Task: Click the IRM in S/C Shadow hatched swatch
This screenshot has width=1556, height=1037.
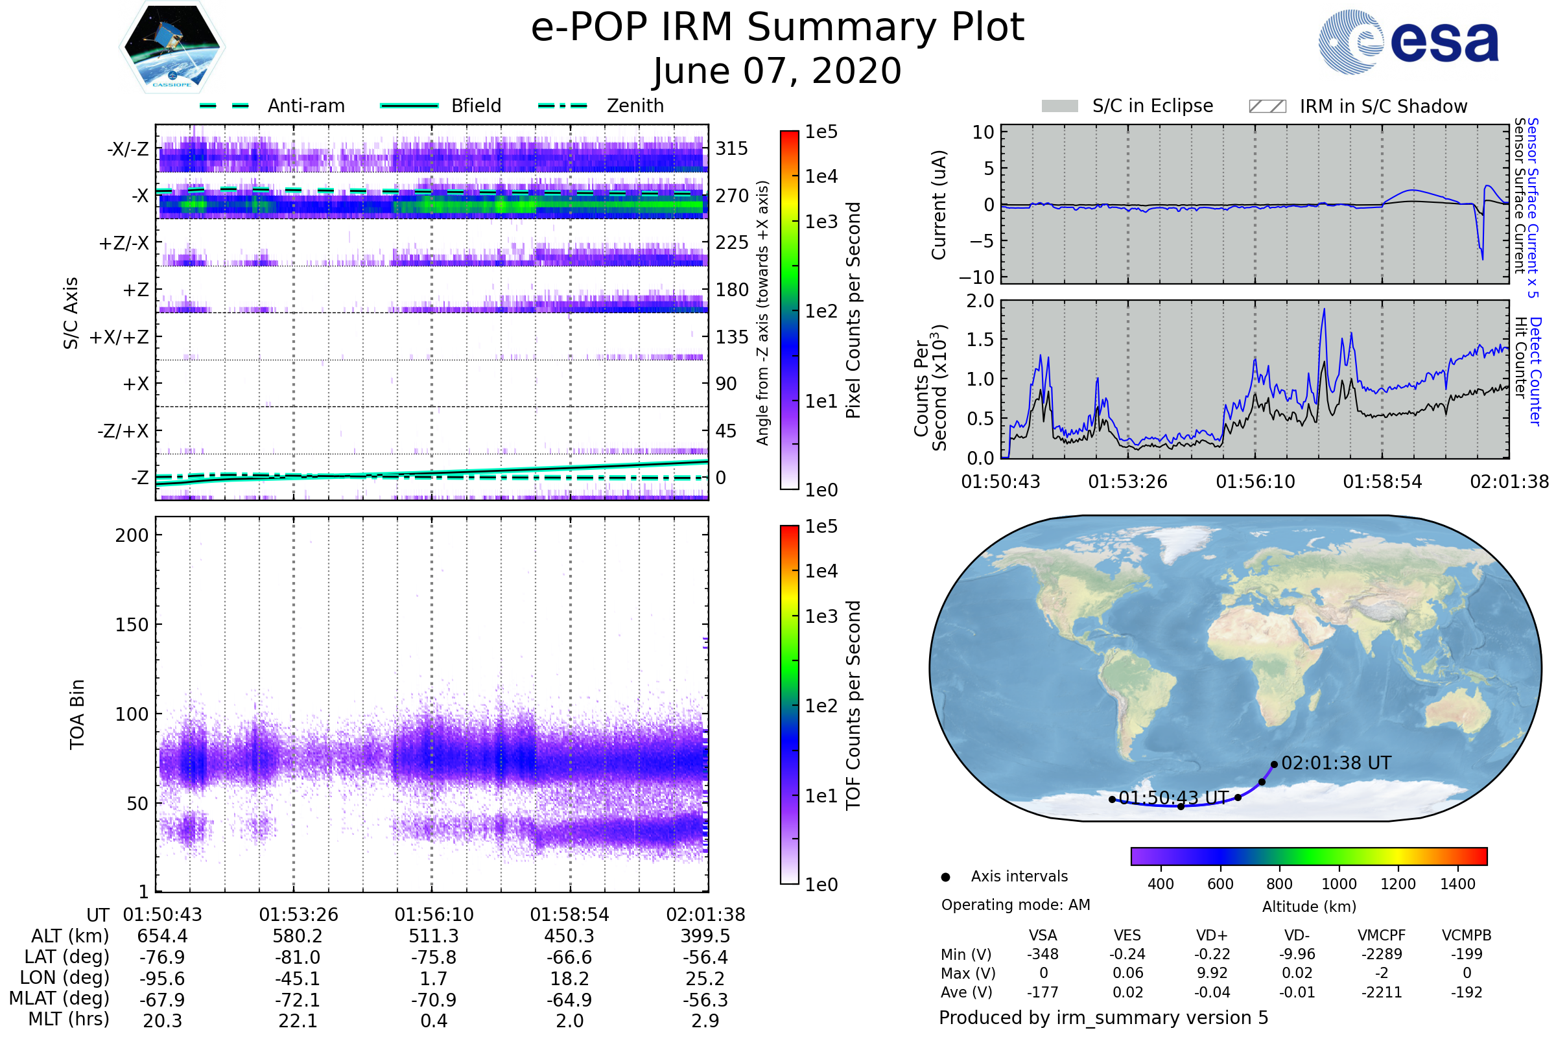Action: pyautogui.click(x=1267, y=106)
